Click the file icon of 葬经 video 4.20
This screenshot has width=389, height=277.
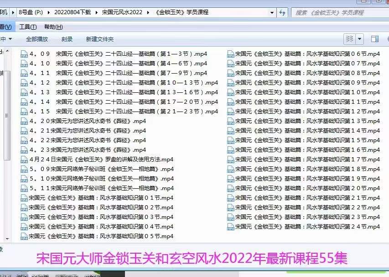tap(24, 121)
